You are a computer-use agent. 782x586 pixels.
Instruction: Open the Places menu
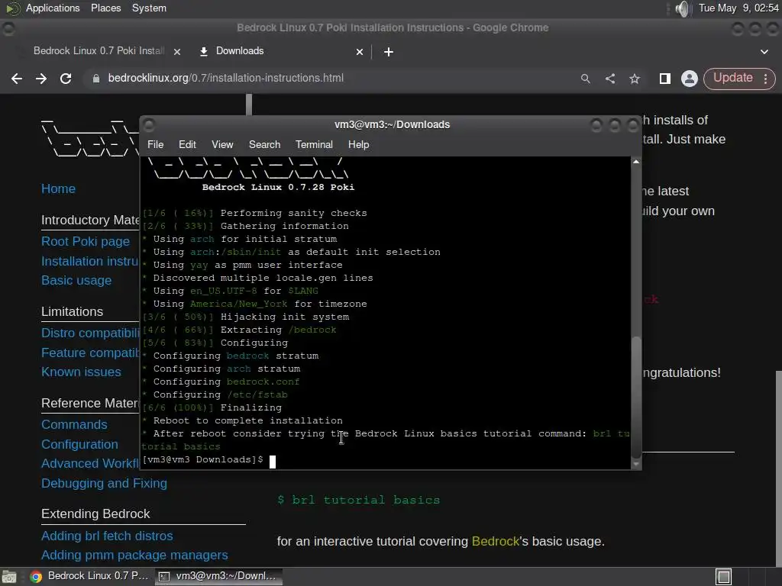point(105,8)
